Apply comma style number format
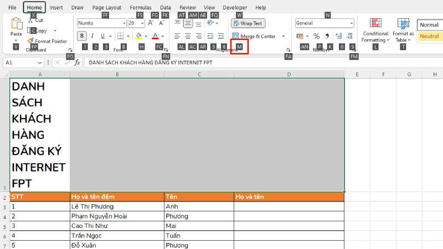This screenshot has height=249, width=443. 327,36
